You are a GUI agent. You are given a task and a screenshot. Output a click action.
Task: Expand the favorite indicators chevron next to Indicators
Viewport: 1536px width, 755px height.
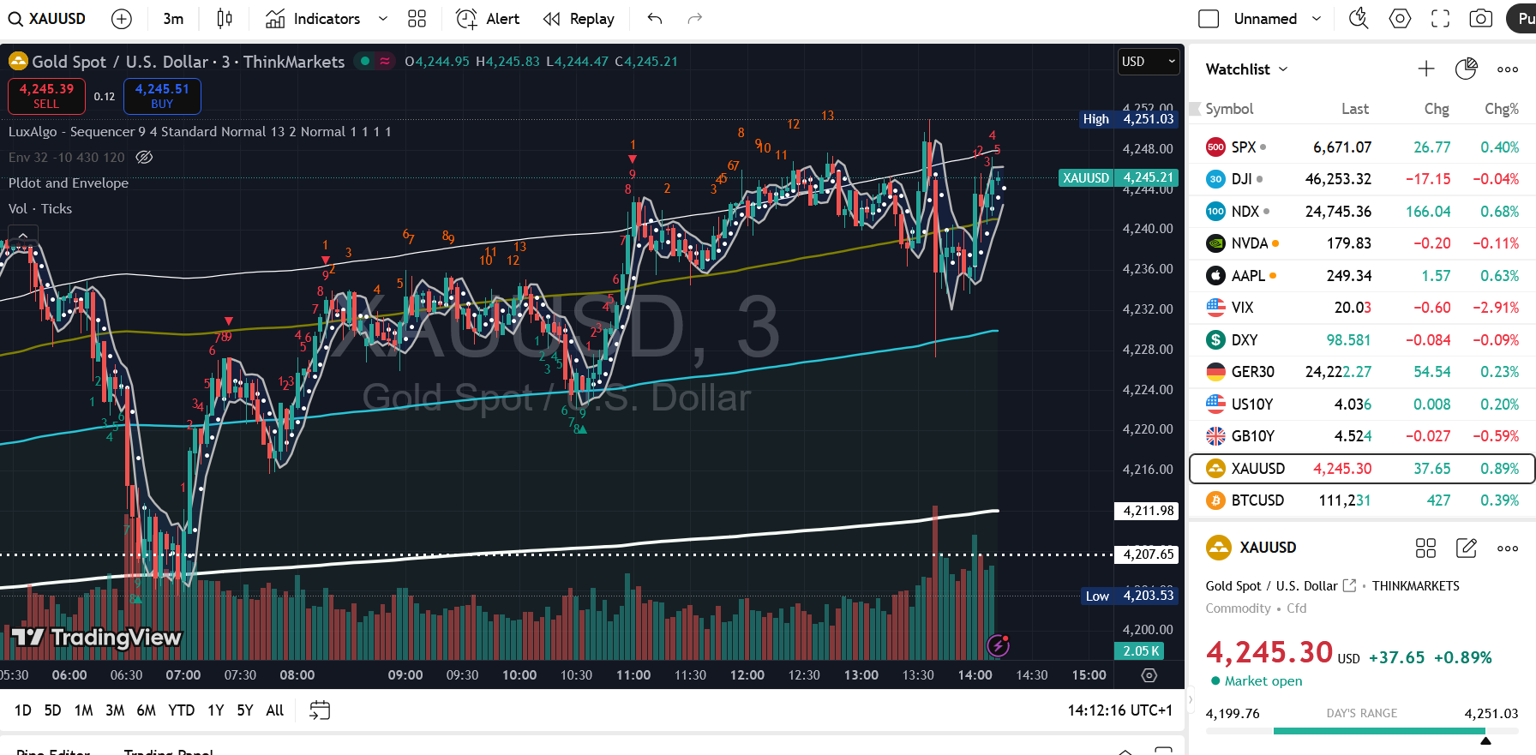383,19
